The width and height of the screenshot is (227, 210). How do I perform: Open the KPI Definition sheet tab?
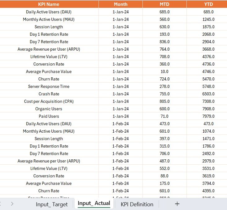137,204
